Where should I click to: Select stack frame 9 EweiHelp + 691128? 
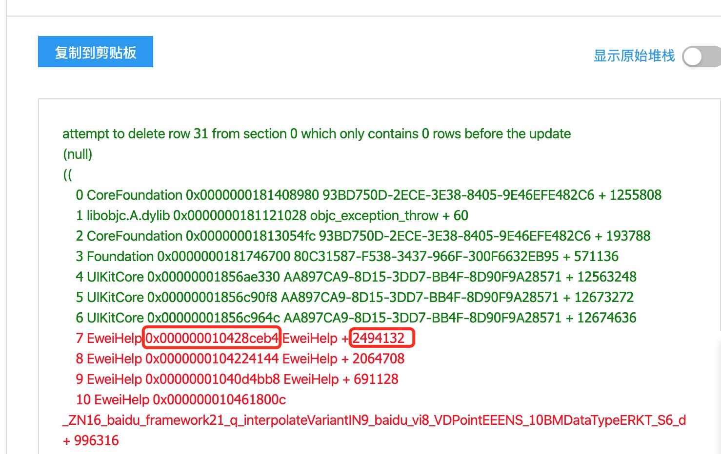(237, 379)
